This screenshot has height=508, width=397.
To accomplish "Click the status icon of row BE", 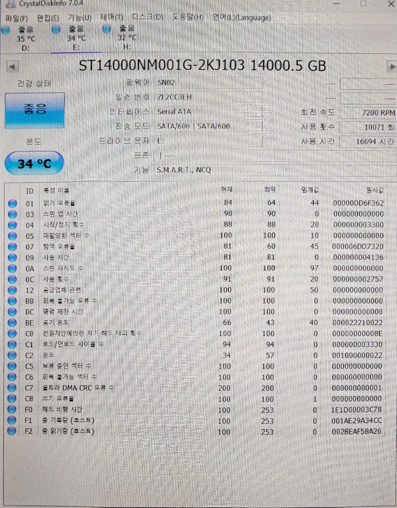I will coord(12,323).
